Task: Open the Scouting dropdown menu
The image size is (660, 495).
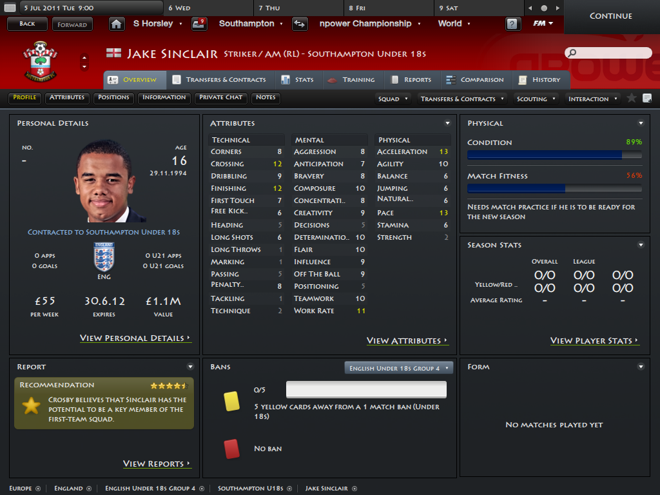Action: [536, 99]
